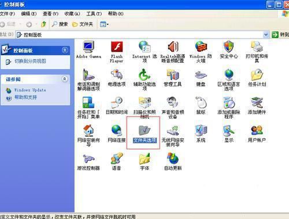Click the highlighted 文件夹选项 icon
289x219 pixels.
[x=144, y=134]
